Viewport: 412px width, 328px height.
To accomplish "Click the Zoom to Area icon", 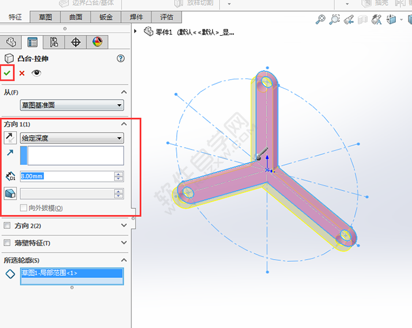I will tap(334, 20).
